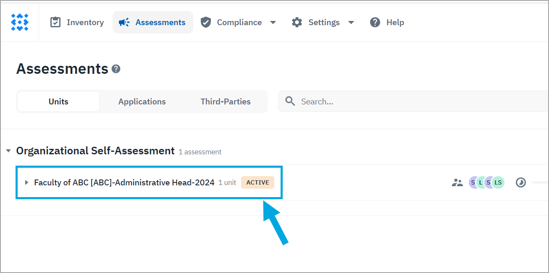This screenshot has width=549, height=273.
Task: Click the ACTIVE status badge
Action: point(257,182)
